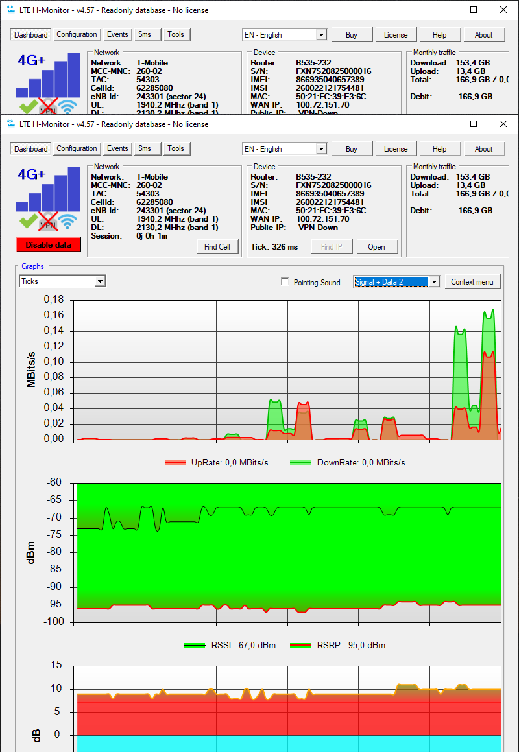Click the greyed Find IP button
The height and width of the screenshot is (752, 519).
[x=332, y=246]
